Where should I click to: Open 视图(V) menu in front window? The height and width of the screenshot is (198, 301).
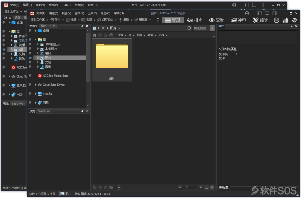(66, 13)
